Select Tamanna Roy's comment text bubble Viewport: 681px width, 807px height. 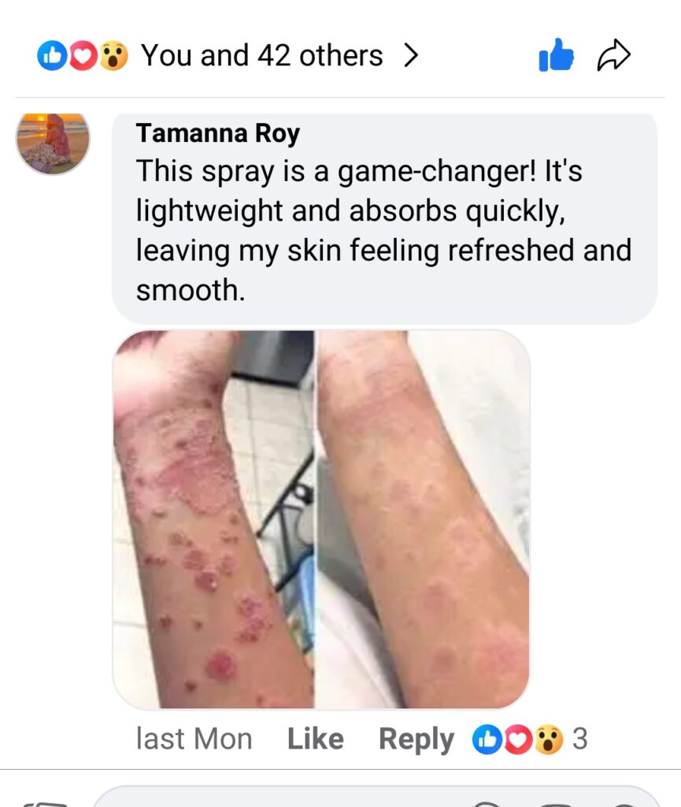[x=384, y=219]
